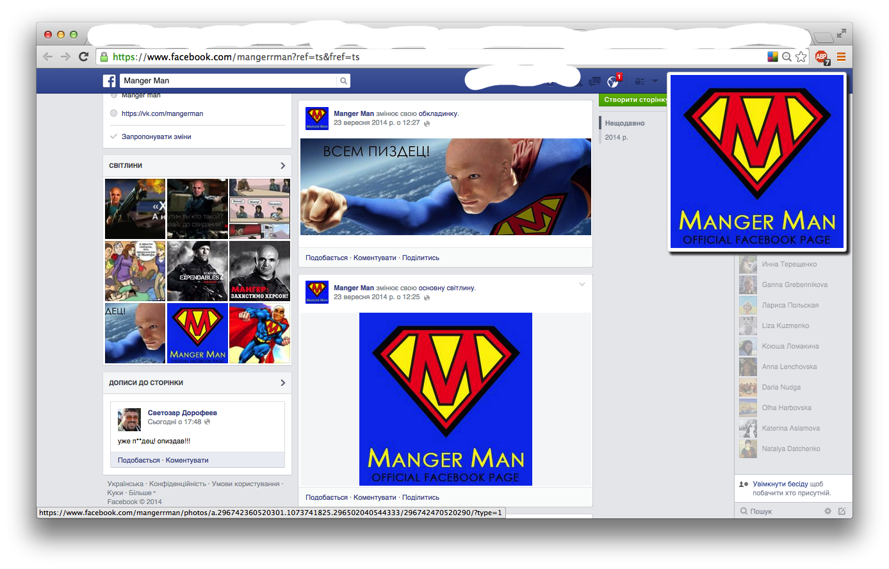Click the Facebook search field containing Manger Man
This screenshot has width=889, height=569.
pos(228,81)
